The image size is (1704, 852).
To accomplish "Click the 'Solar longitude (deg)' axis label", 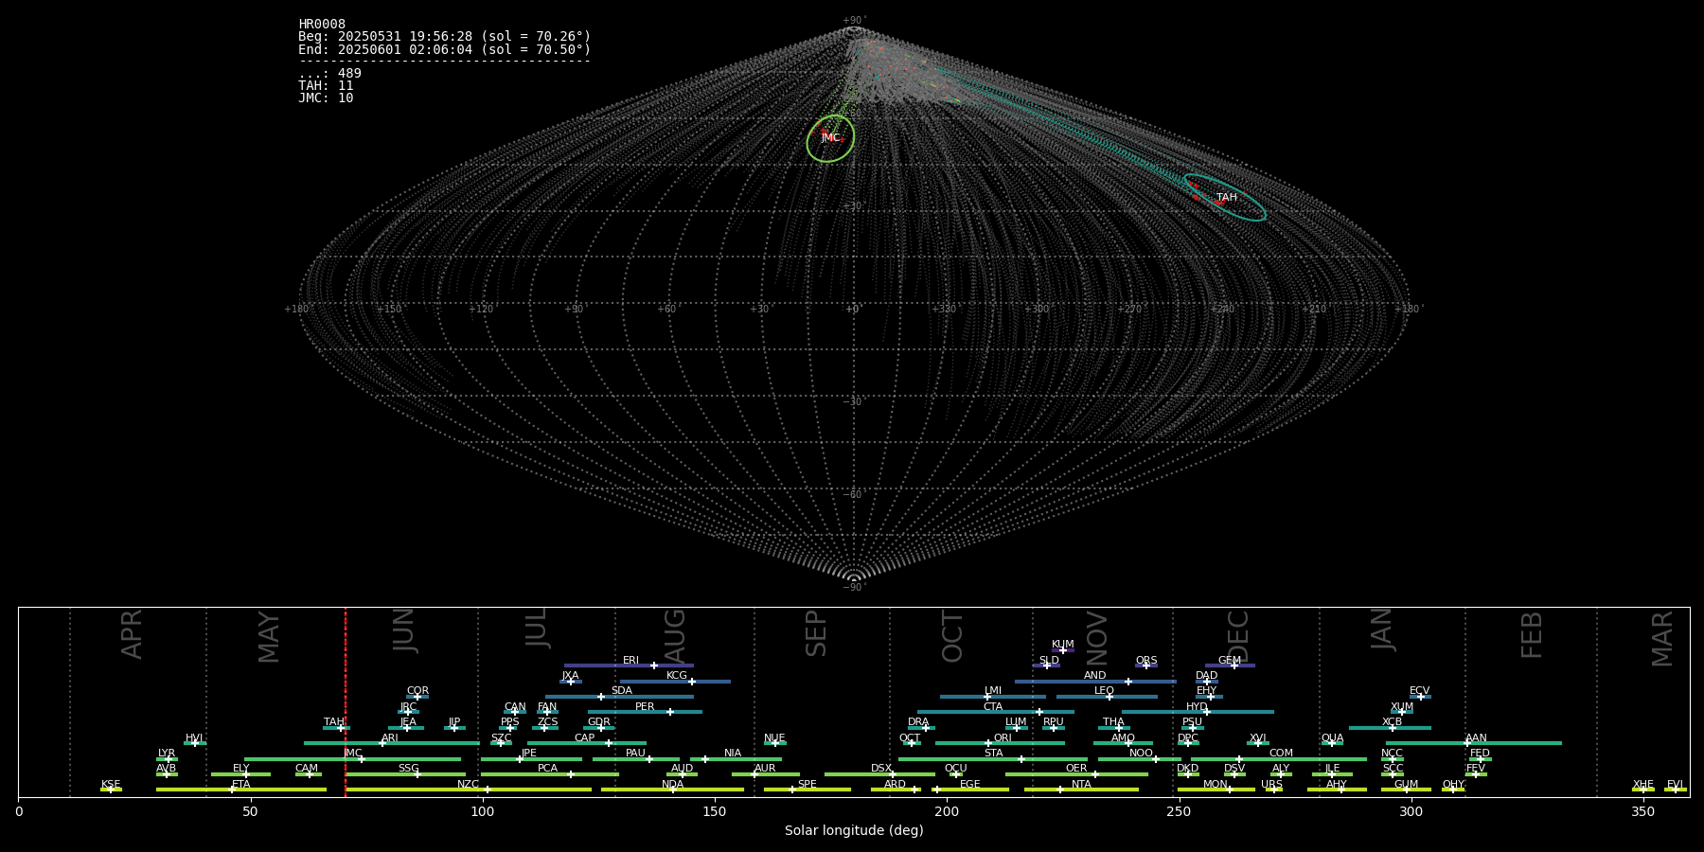I will 854,831.
